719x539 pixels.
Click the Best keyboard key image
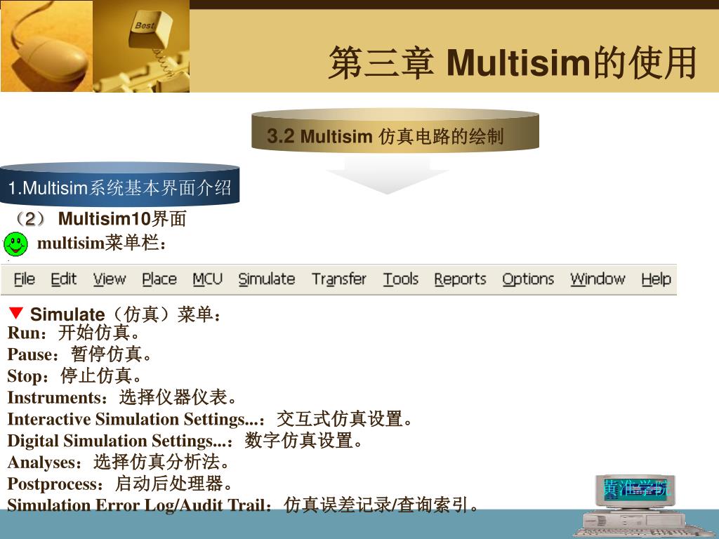(141, 46)
